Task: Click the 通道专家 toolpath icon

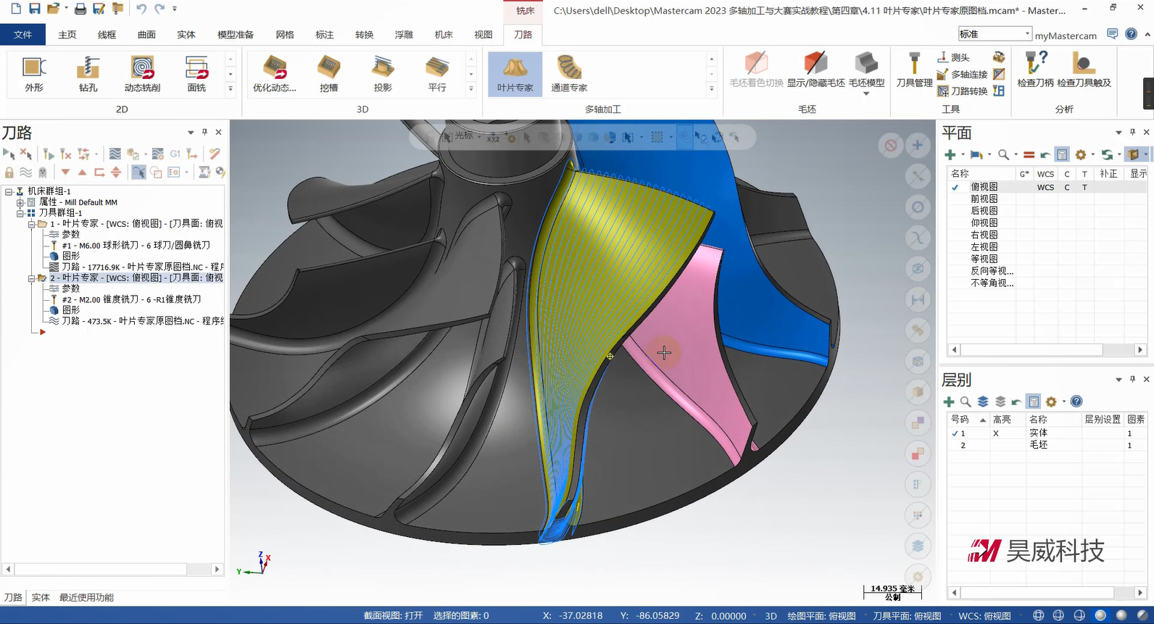Action: point(569,73)
